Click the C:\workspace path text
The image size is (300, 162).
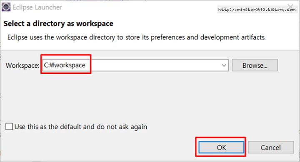(65, 65)
